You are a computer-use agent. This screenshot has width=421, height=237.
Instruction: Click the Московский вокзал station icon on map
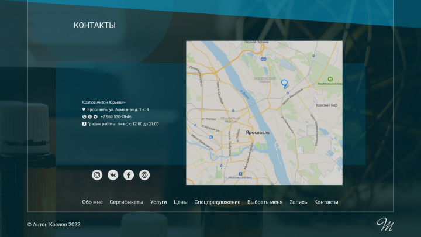point(240,174)
